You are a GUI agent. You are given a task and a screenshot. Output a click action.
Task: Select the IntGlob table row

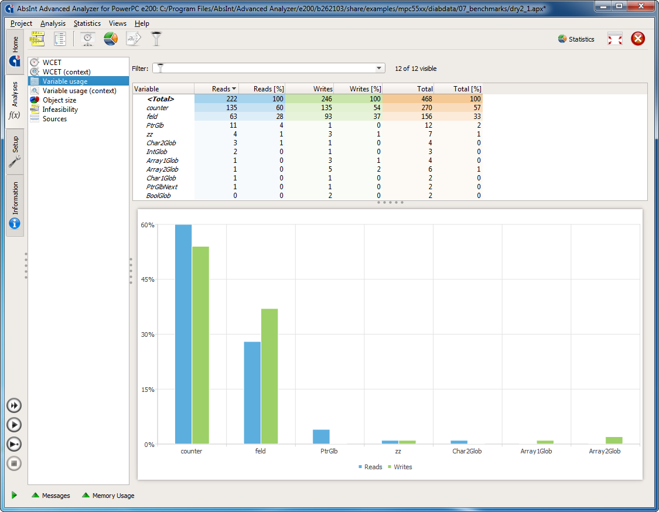pos(308,152)
